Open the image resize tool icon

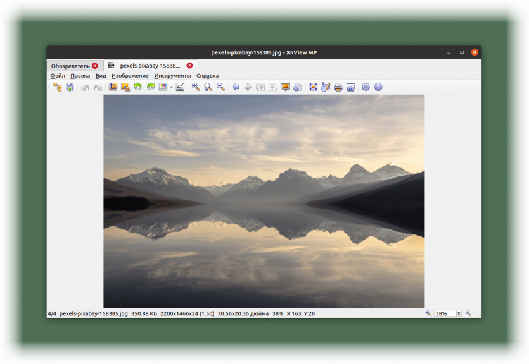click(x=125, y=87)
